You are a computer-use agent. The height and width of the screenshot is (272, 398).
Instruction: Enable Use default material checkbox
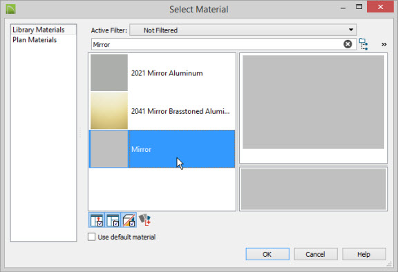[91, 237]
